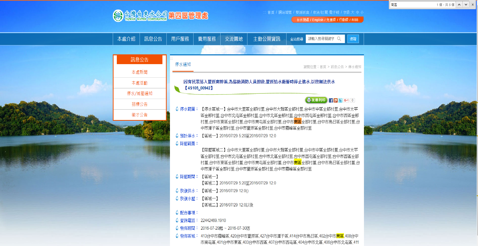Close the browser find bar

(473, 5)
